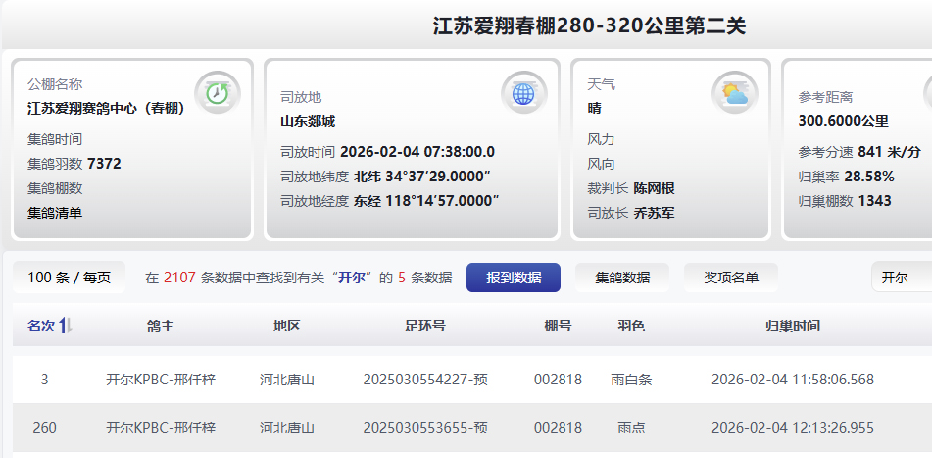Click the globe icon in release card

(522, 93)
